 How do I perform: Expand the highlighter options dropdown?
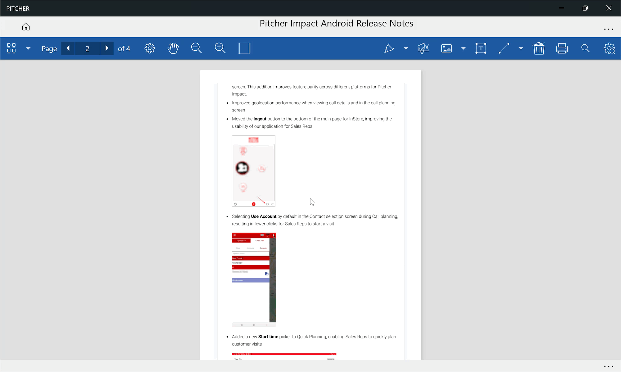point(406,48)
